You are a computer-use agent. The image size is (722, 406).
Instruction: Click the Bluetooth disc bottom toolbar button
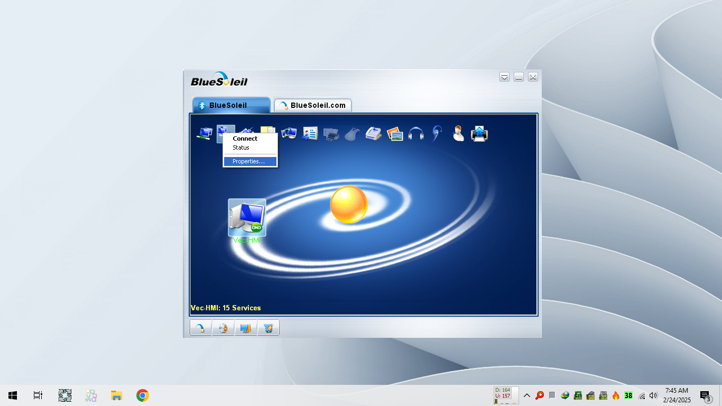click(x=224, y=328)
